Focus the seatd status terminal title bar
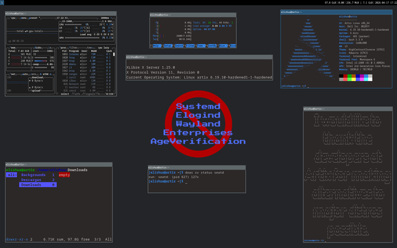 (x=197, y=168)
